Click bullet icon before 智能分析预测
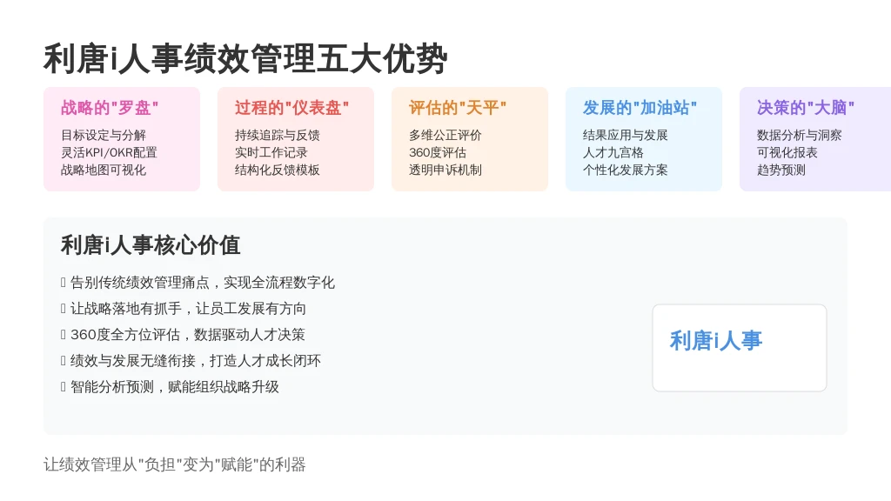This screenshot has width=891, height=501. tap(63, 387)
